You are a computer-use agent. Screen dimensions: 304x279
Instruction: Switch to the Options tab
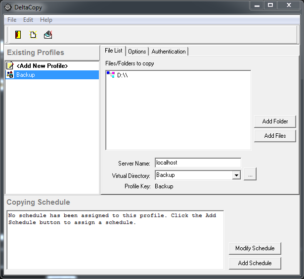[137, 52]
